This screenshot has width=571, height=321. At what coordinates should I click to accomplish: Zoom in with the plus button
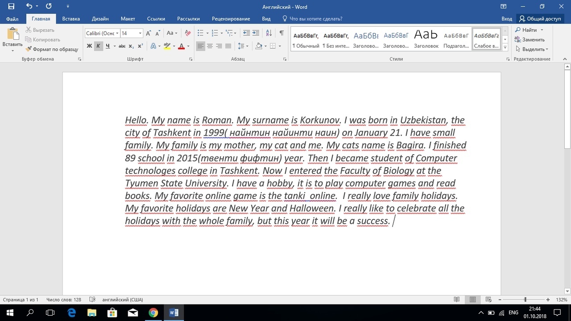tap(548, 300)
